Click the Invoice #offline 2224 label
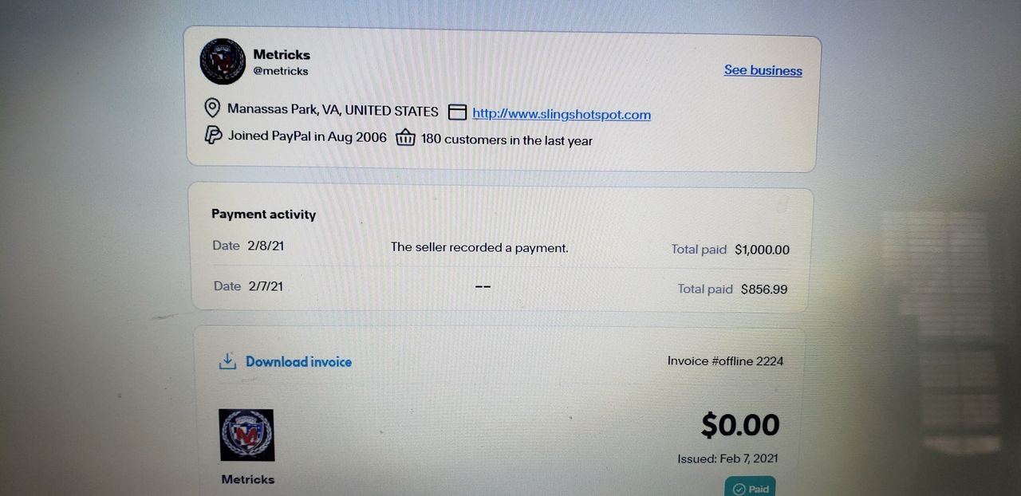Screen dimensions: 1021x496 (726, 361)
